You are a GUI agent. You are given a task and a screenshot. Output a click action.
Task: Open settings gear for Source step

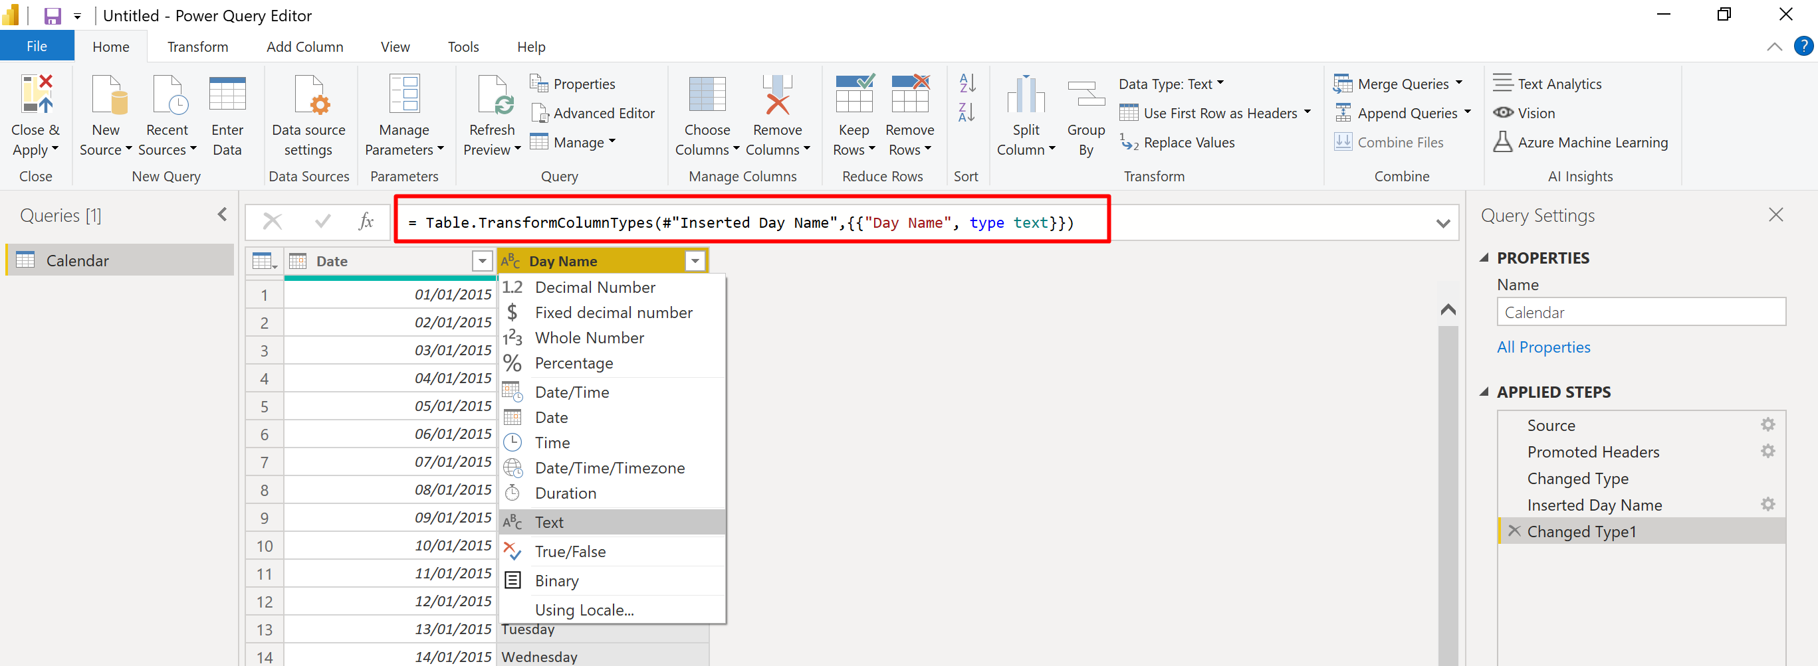1768,424
